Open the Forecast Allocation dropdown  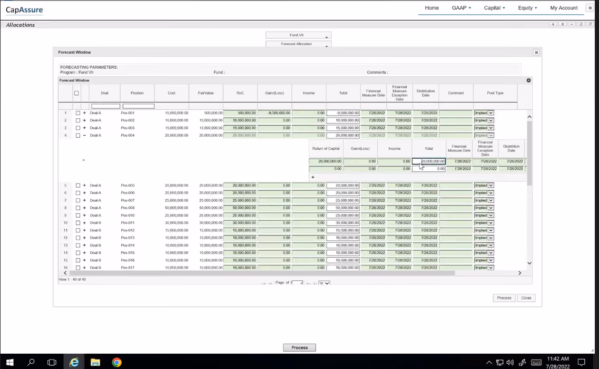[x=298, y=44]
